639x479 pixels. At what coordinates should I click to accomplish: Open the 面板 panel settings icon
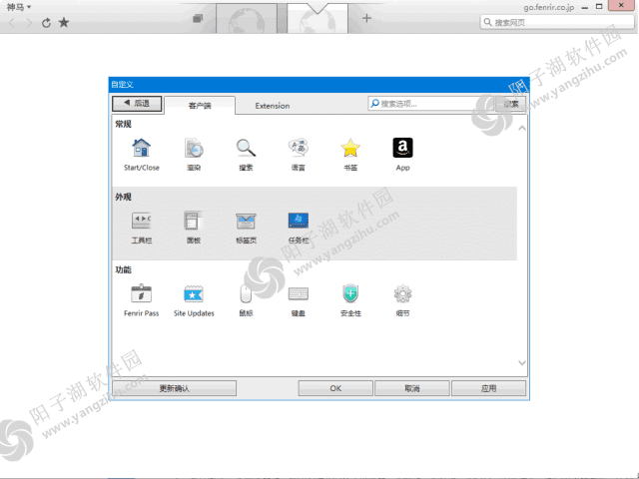194,221
